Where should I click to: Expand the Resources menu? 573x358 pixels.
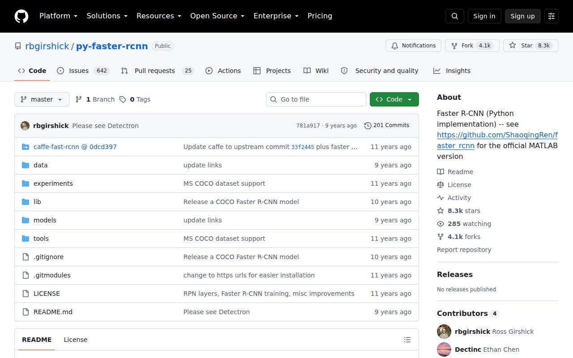pyautogui.click(x=159, y=16)
